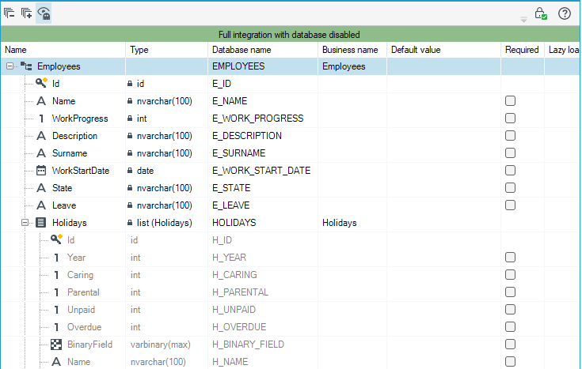Toggle the show hidden fields ghost icon

[44, 13]
